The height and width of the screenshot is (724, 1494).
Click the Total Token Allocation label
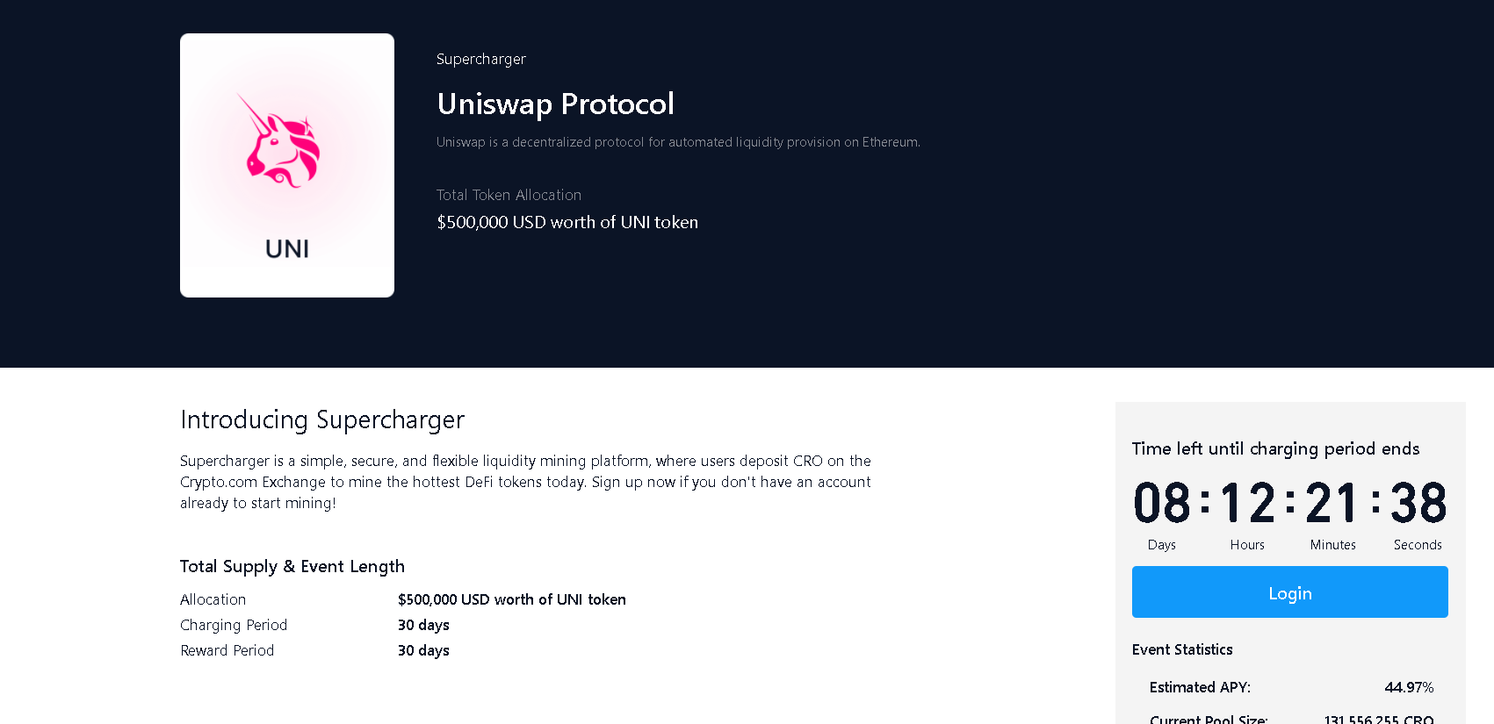pyautogui.click(x=509, y=195)
